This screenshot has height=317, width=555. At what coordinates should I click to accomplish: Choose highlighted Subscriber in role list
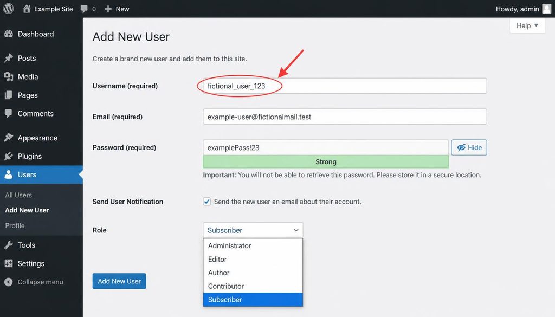pyautogui.click(x=253, y=300)
